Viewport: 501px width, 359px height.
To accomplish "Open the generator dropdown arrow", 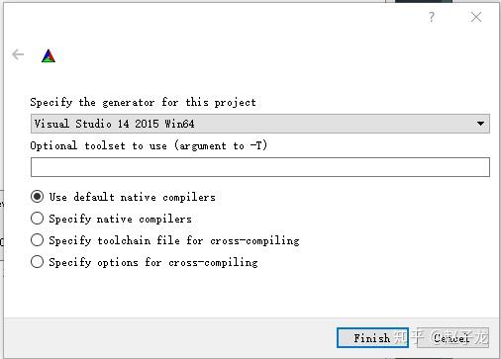I will 480,124.
